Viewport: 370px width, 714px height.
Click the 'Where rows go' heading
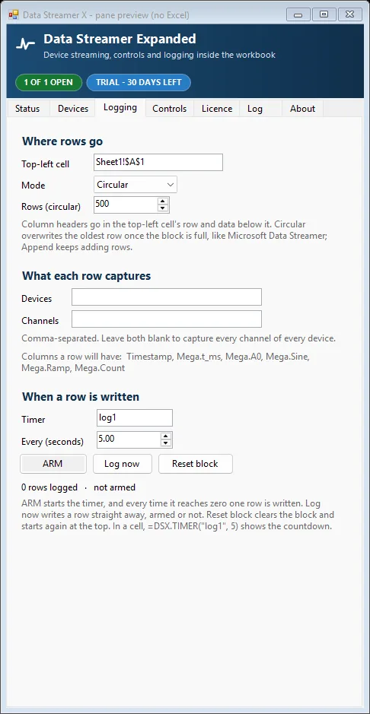coord(62,141)
